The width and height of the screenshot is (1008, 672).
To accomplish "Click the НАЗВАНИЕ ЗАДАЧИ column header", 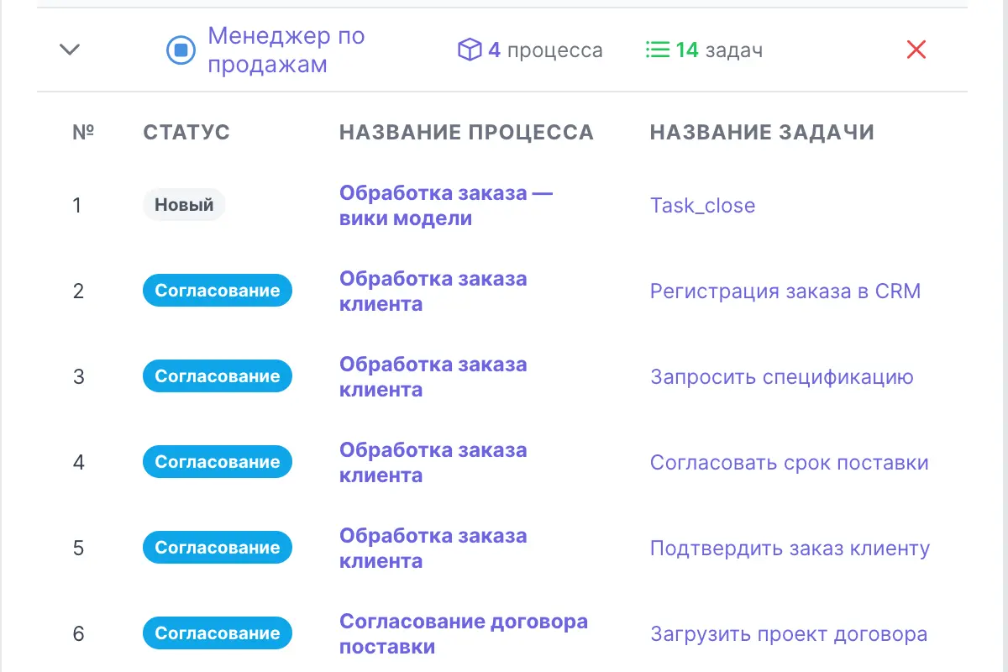I will click(762, 132).
